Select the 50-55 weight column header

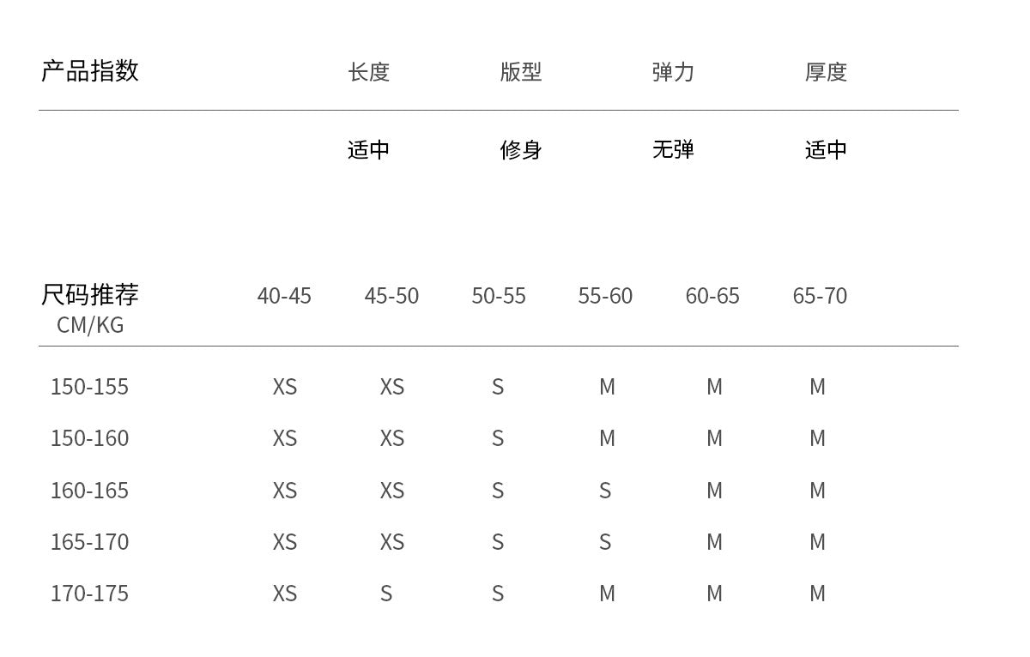pos(499,296)
